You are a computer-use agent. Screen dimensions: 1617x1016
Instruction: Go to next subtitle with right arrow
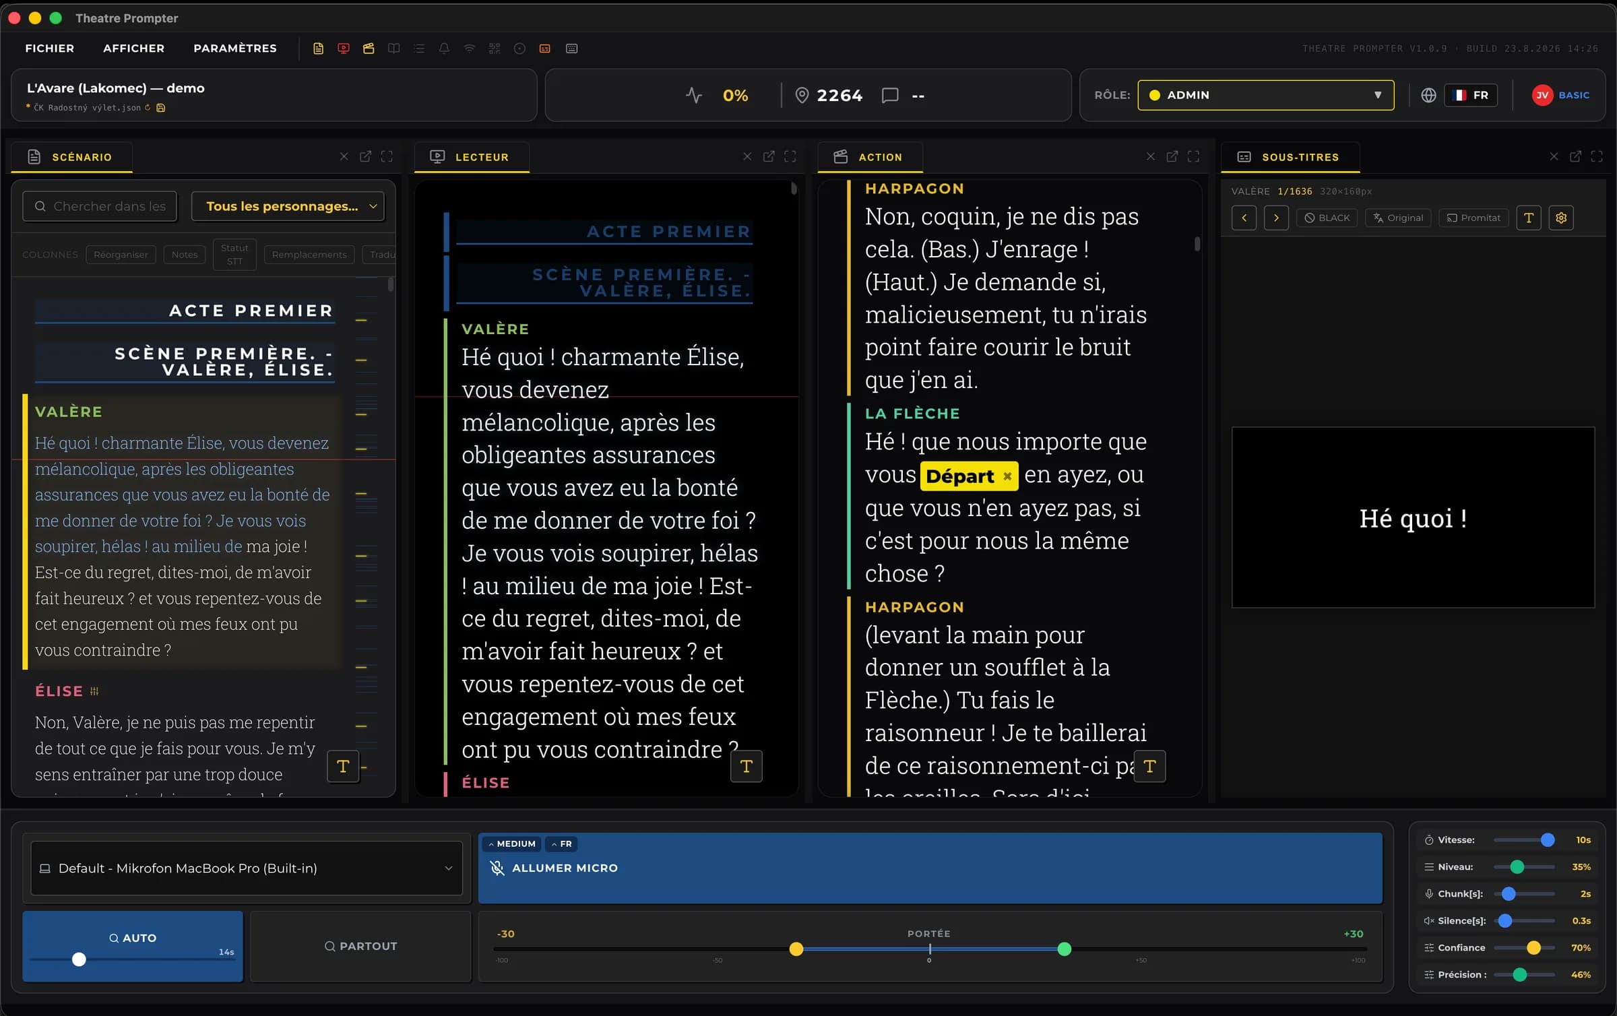pyautogui.click(x=1276, y=218)
